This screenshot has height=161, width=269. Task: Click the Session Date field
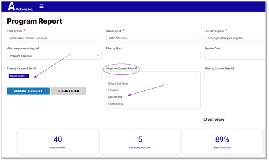tap(235, 56)
